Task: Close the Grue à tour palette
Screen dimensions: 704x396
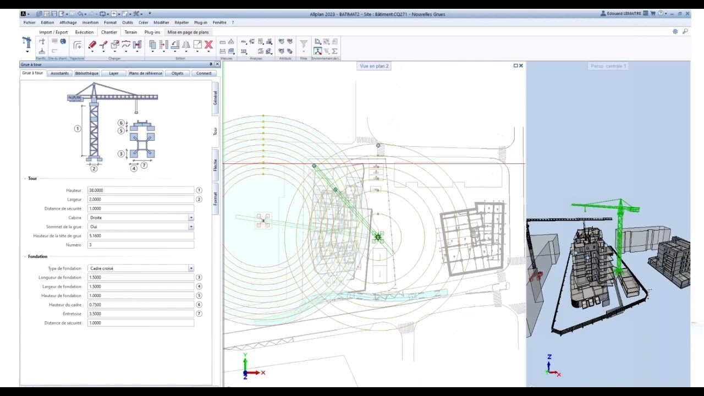Action: click(x=217, y=64)
